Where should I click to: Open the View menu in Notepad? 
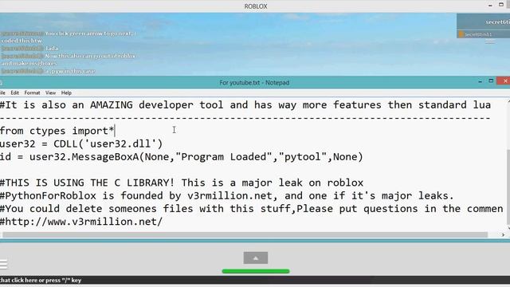coord(50,92)
